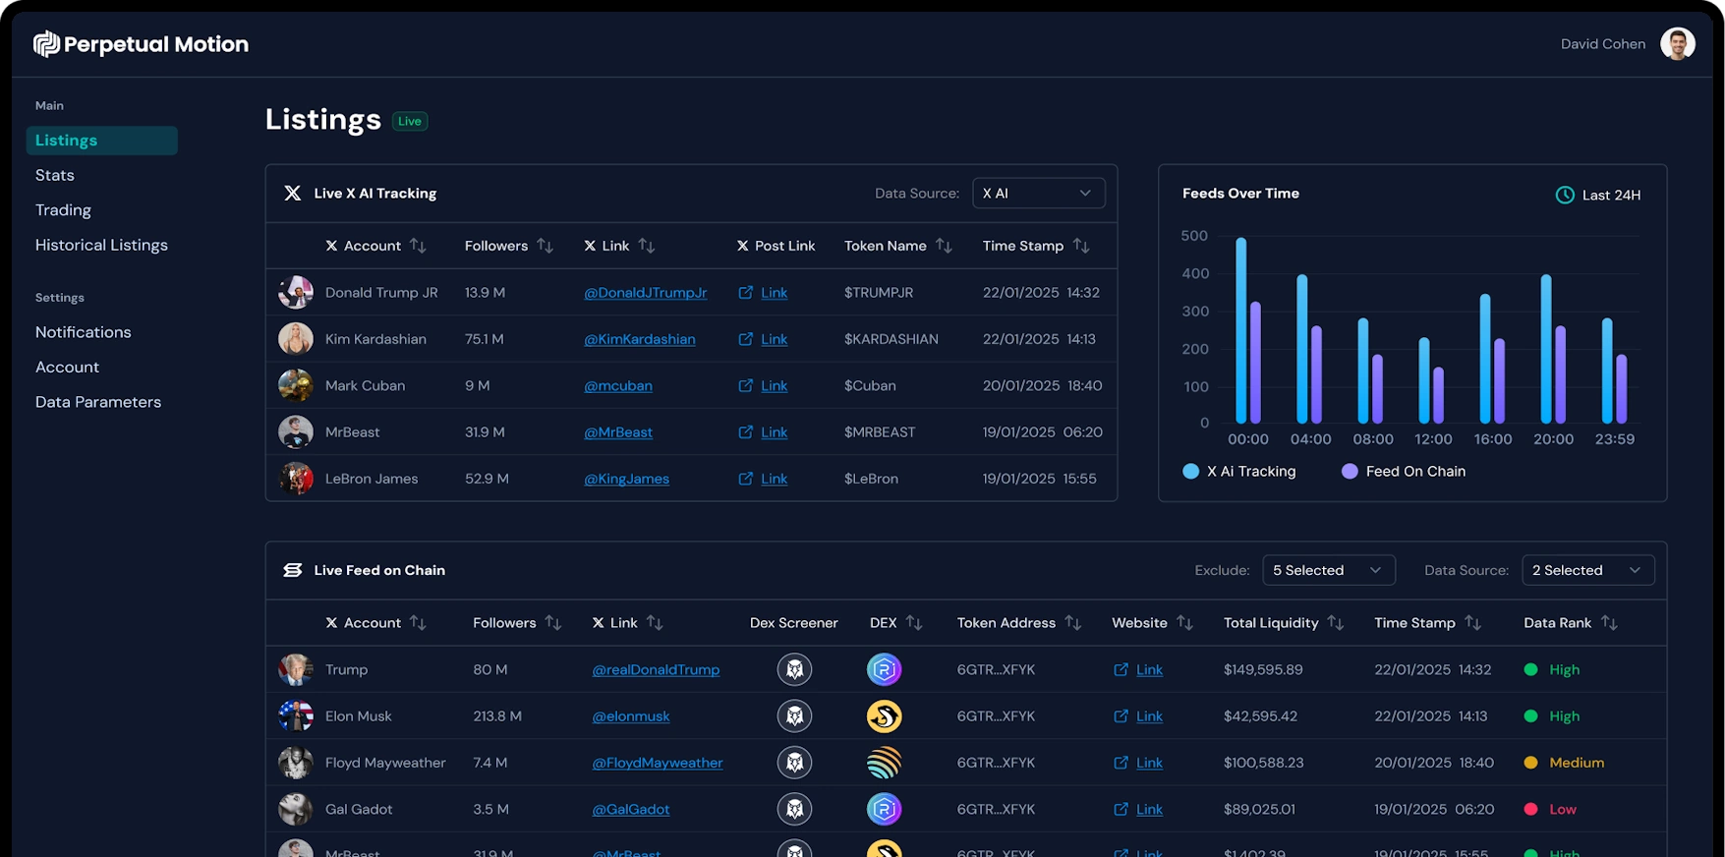Screen dimensions: 1725x857
Task: Click the Perpetual Motion logo icon
Action: [x=46, y=44]
